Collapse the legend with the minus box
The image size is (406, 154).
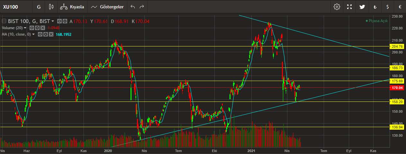coord(4,21)
